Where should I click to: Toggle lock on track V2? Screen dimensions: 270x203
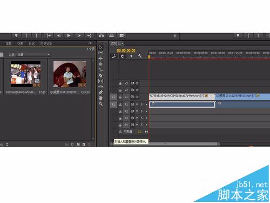120,90
